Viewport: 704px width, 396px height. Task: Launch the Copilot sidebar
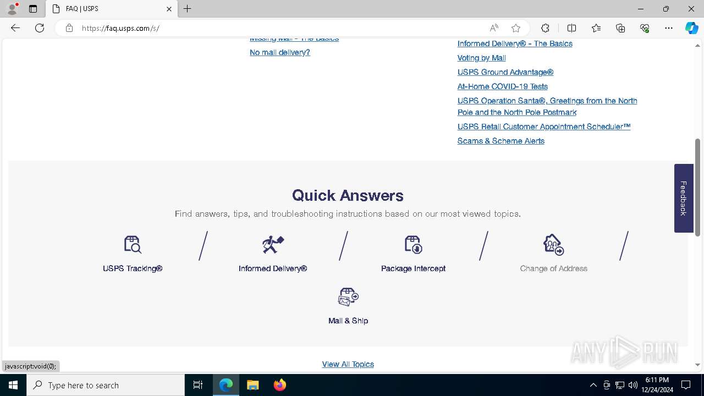691,28
